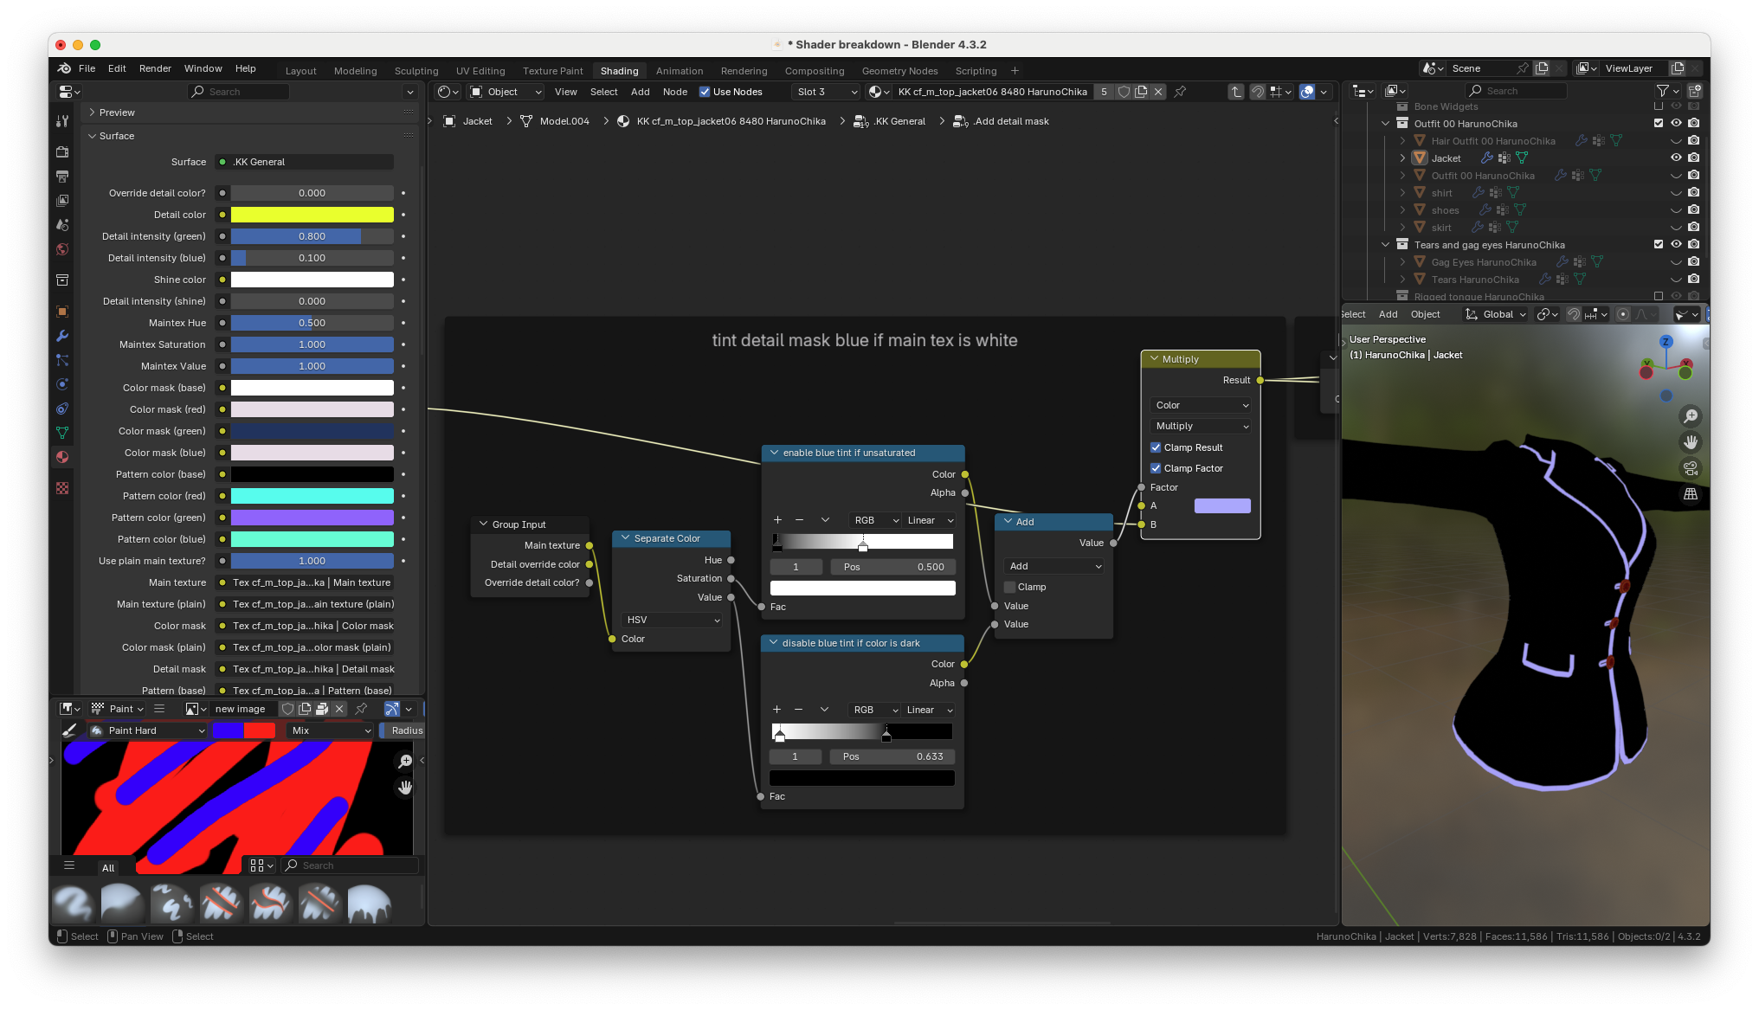Click the outliner filter funnel icon
This screenshot has width=1759, height=1010.
point(1662,91)
